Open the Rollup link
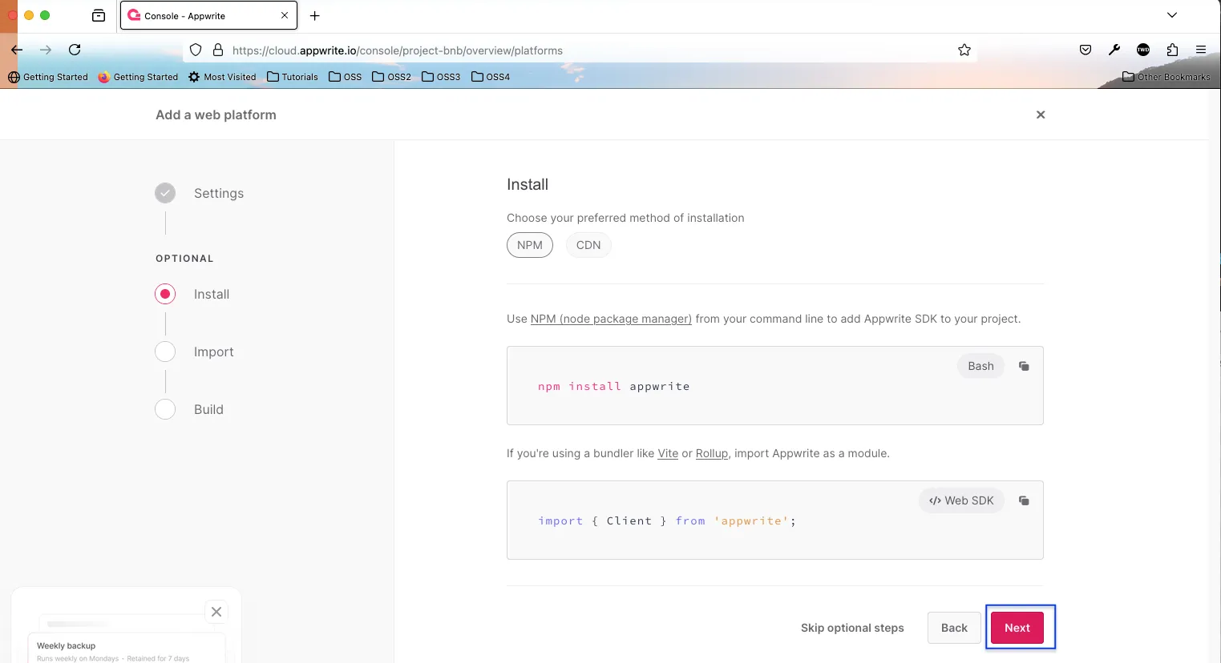1221x663 pixels. (712, 453)
